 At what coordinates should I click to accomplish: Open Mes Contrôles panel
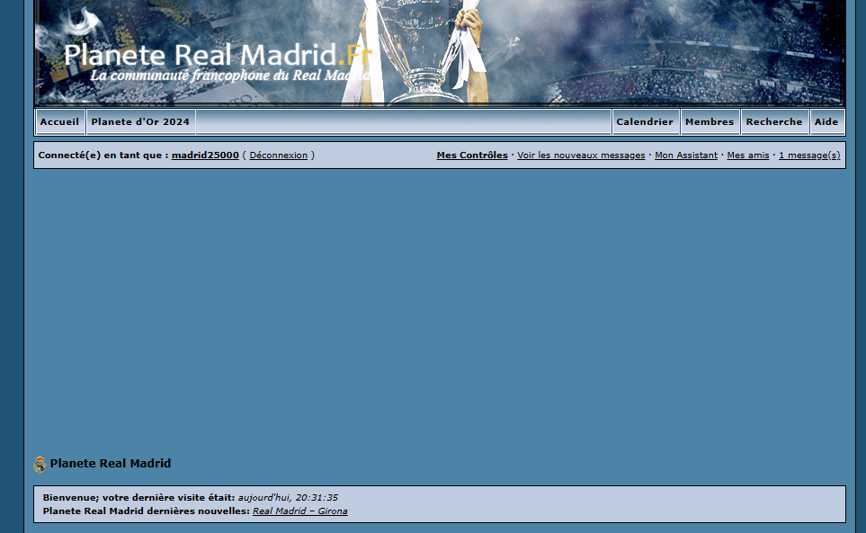[472, 155]
